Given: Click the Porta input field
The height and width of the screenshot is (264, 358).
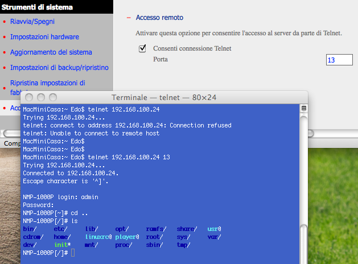Looking at the screenshot, I should (x=339, y=60).
